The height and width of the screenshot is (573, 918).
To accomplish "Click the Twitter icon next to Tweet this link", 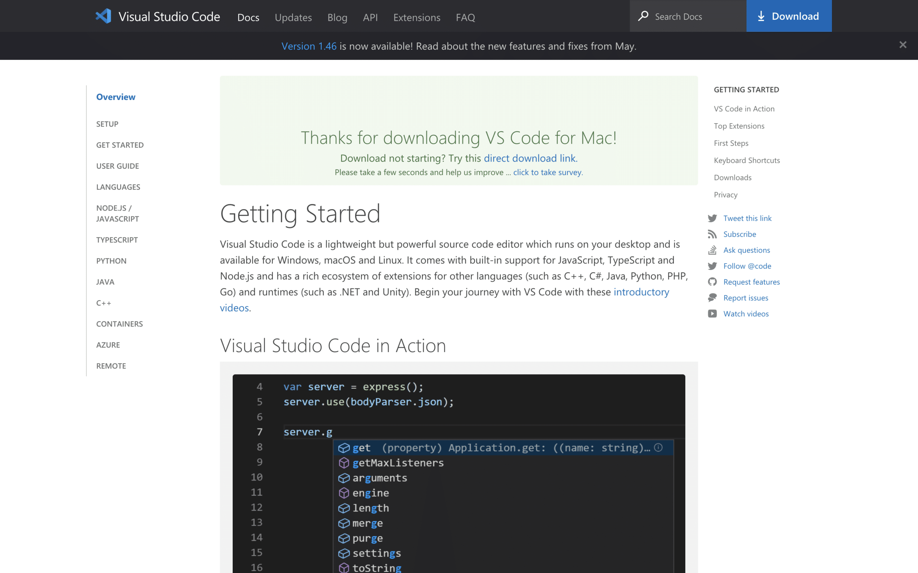I will [713, 218].
